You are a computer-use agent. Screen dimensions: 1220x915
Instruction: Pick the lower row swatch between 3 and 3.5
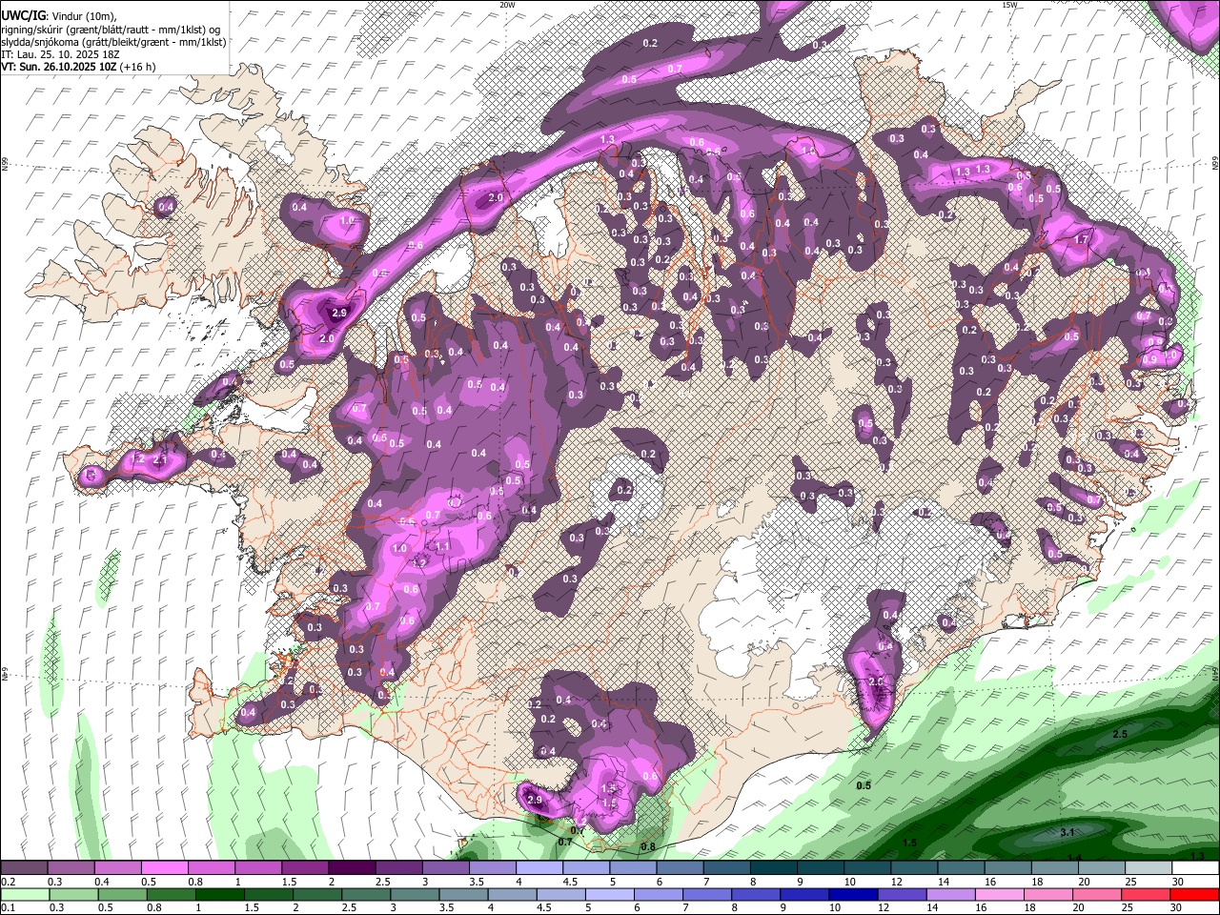pyautogui.click(x=414, y=895)
